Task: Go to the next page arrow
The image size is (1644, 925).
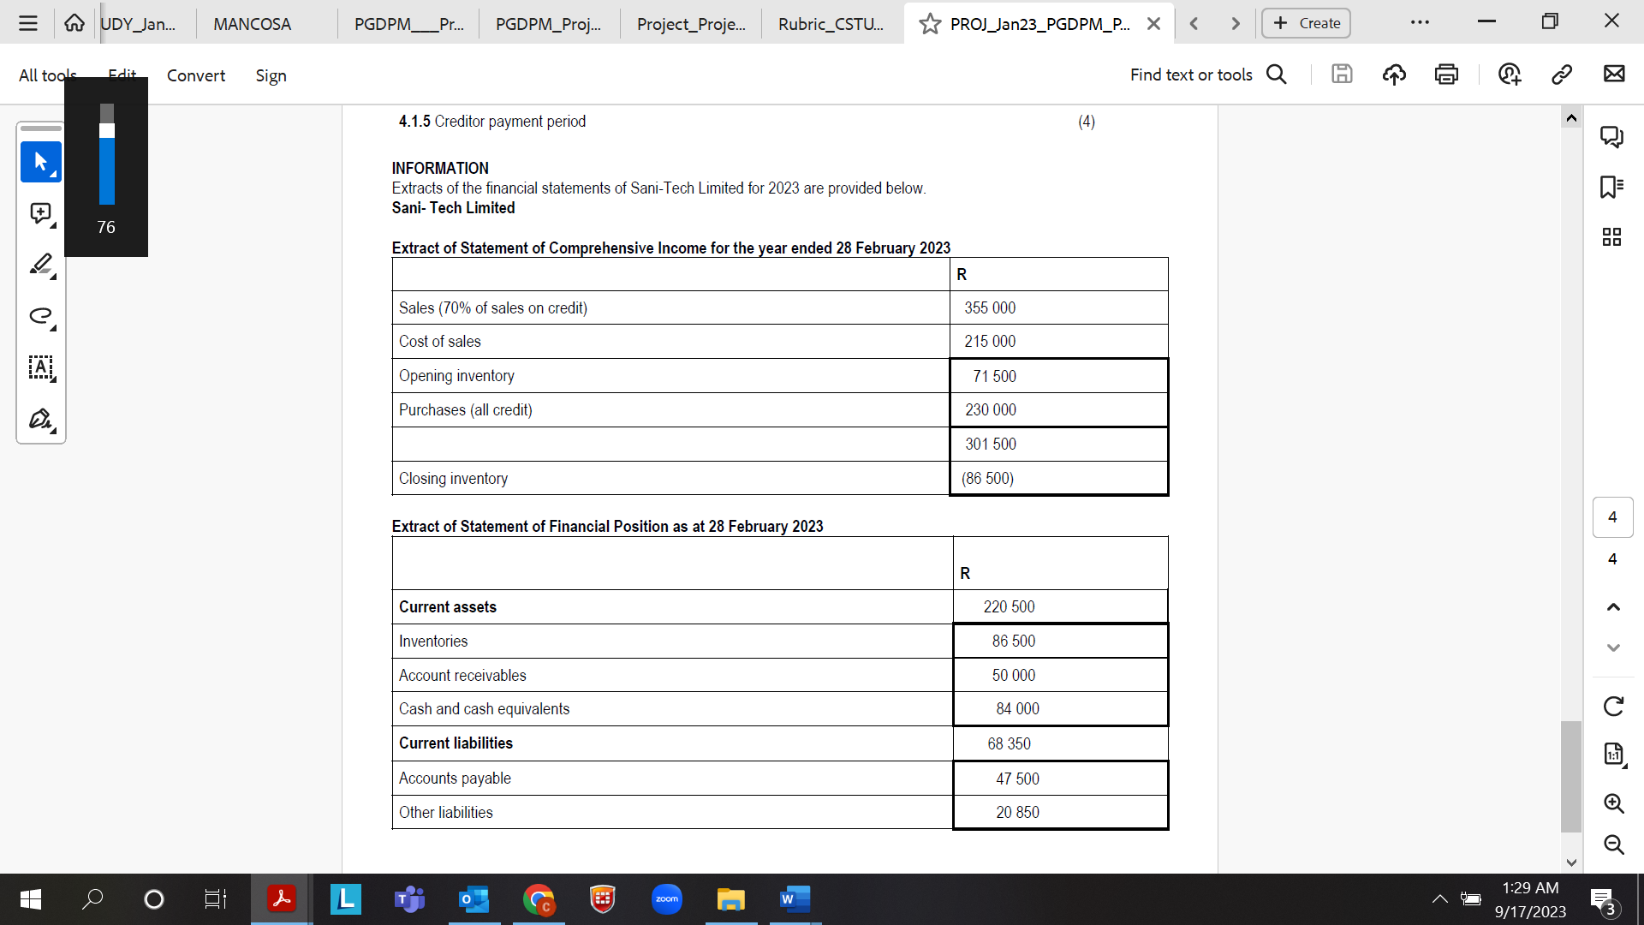Action: click(x=1613, y=647)
